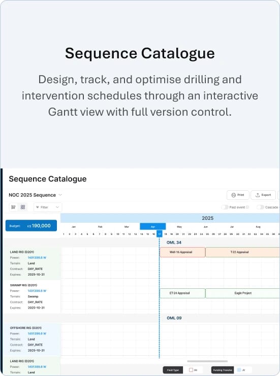This screenshot has height=376, width=280.
Task: Switch to the grid view icon
Action: (x=23, y=207)
